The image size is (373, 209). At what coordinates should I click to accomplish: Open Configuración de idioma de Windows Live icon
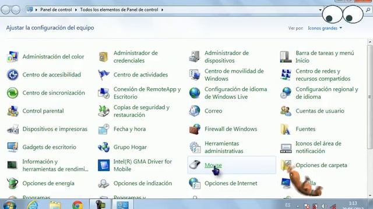195,93
